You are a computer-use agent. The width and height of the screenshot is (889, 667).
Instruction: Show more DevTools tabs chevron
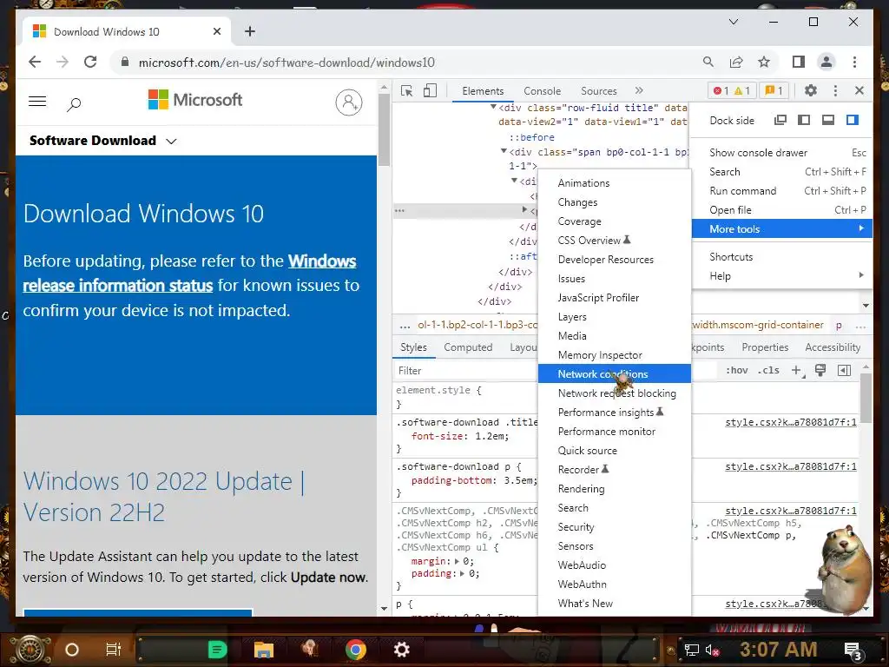point(639,90)
